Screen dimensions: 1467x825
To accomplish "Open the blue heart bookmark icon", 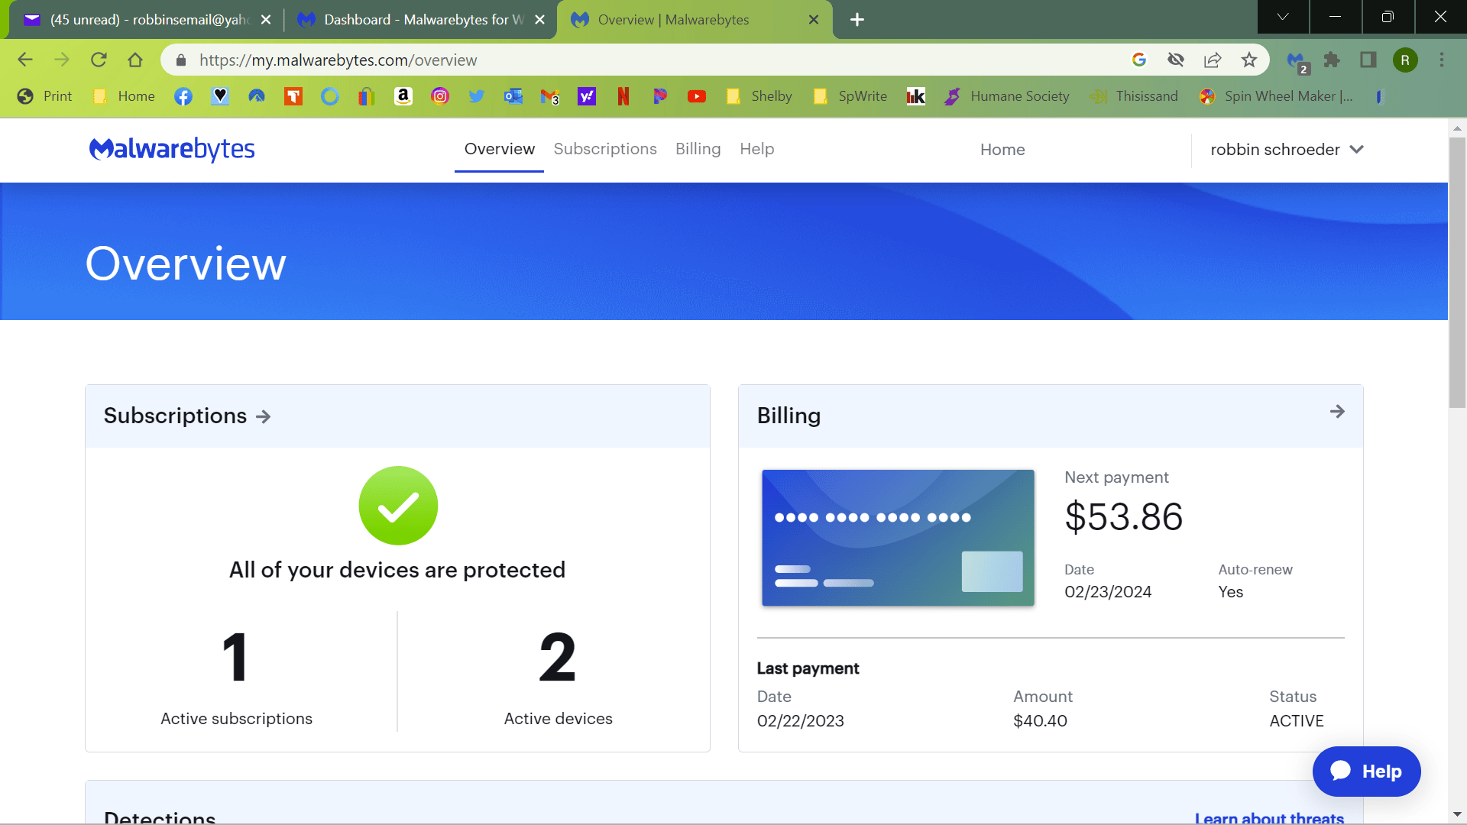I will coord(220,96).
